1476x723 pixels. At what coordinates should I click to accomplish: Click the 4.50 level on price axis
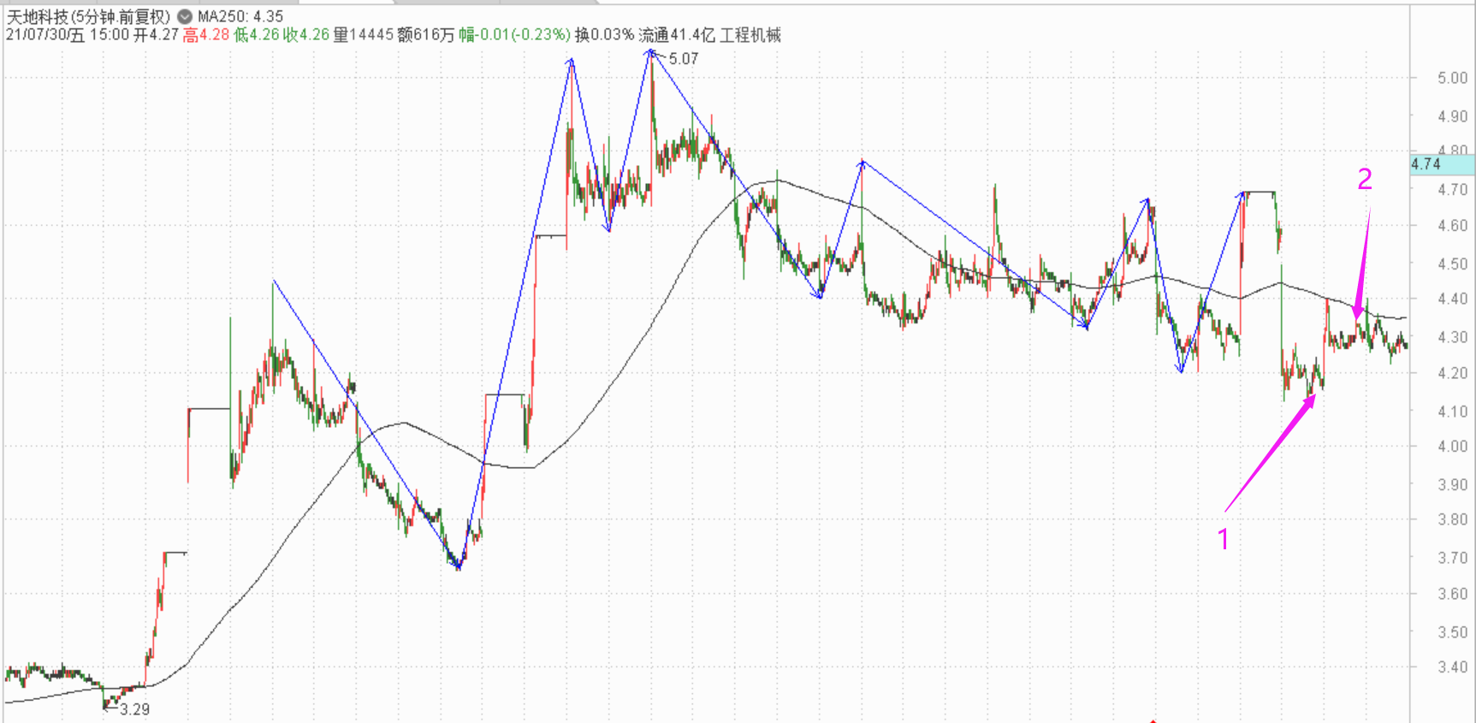click(x=1452, y=263)
